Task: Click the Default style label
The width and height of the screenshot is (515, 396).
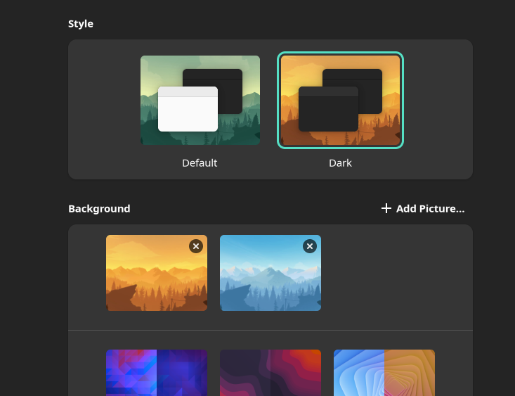Action: (200, 163)
